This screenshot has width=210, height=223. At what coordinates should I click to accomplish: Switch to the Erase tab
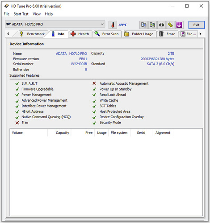pyautogui.click(x=168, y=34)
